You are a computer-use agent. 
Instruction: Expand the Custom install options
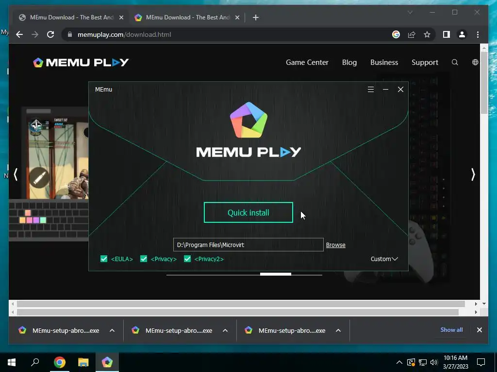click(x=384, y=259)
